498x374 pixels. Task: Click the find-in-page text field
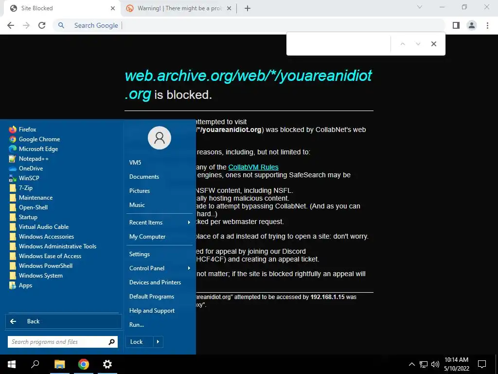tap(338, 44)
